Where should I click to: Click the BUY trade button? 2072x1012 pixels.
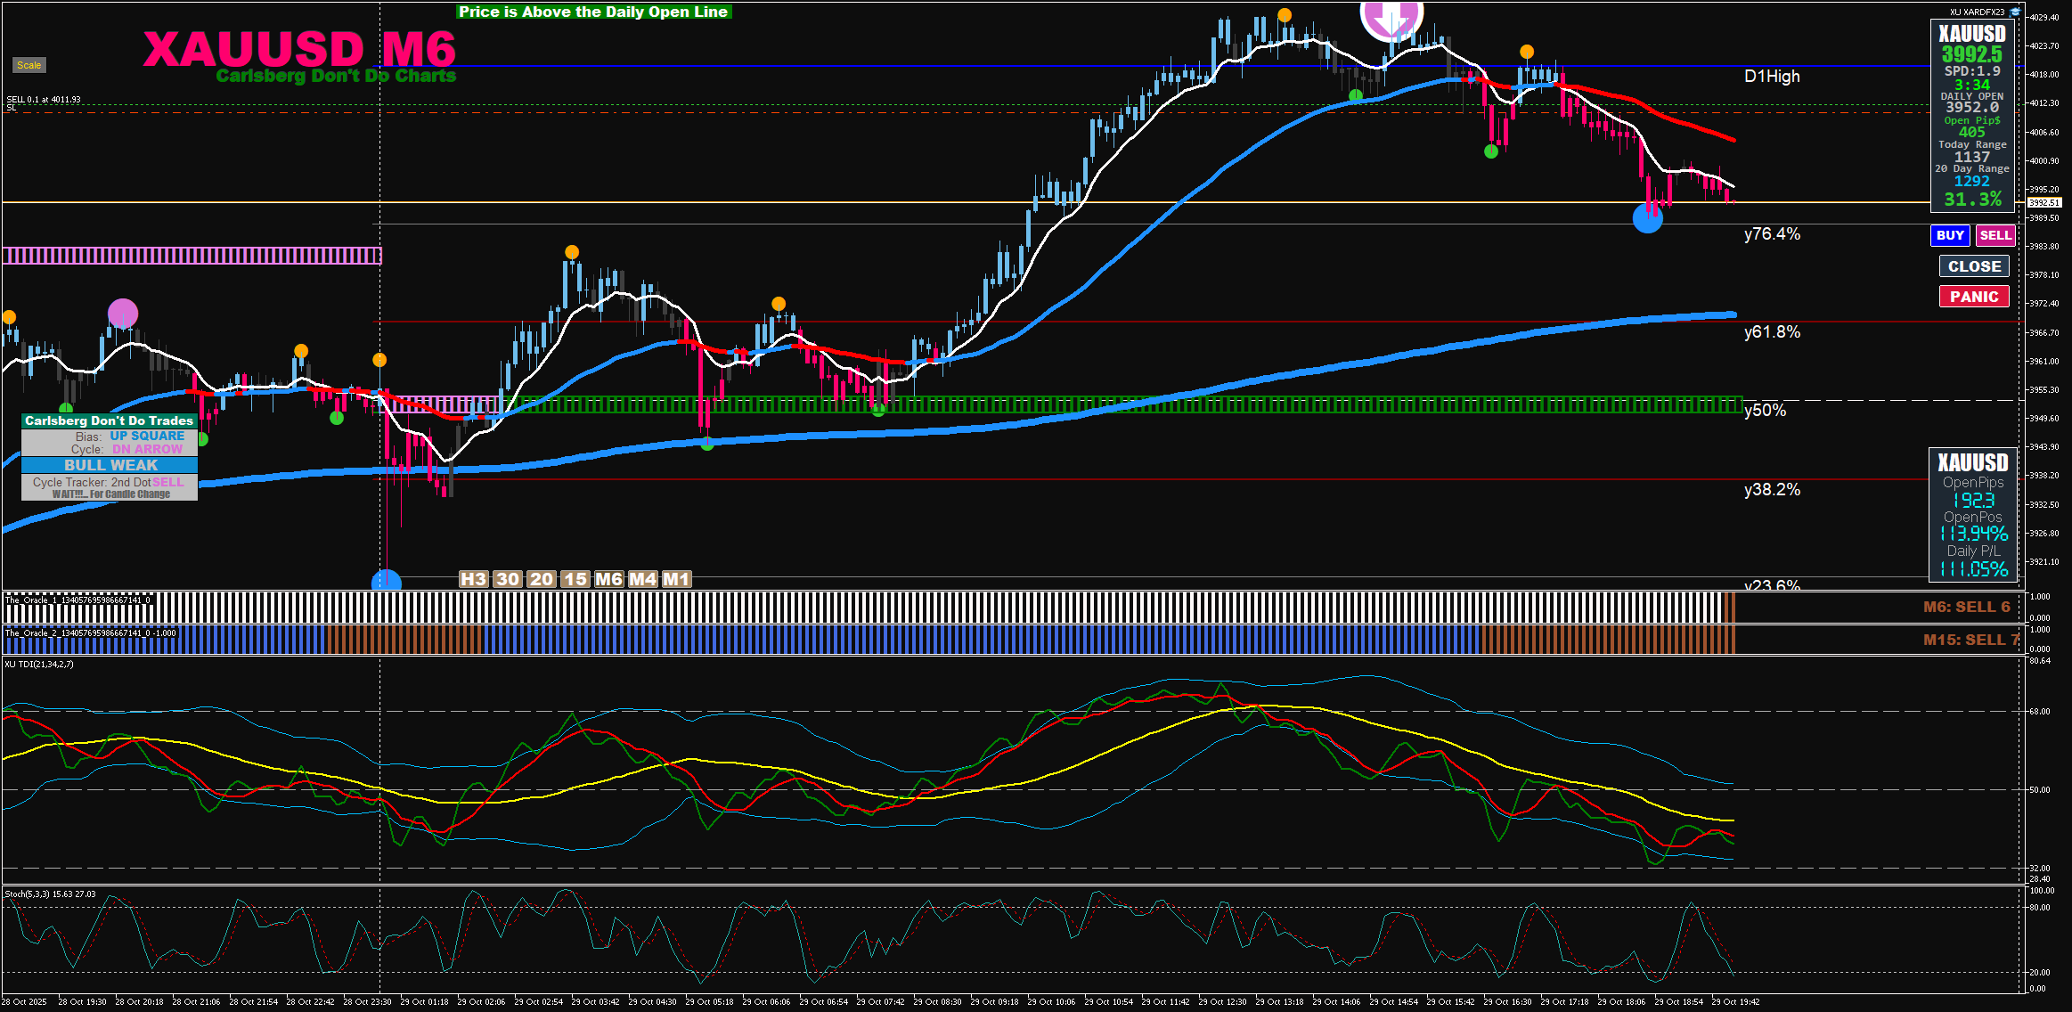tap(1950, 235)
